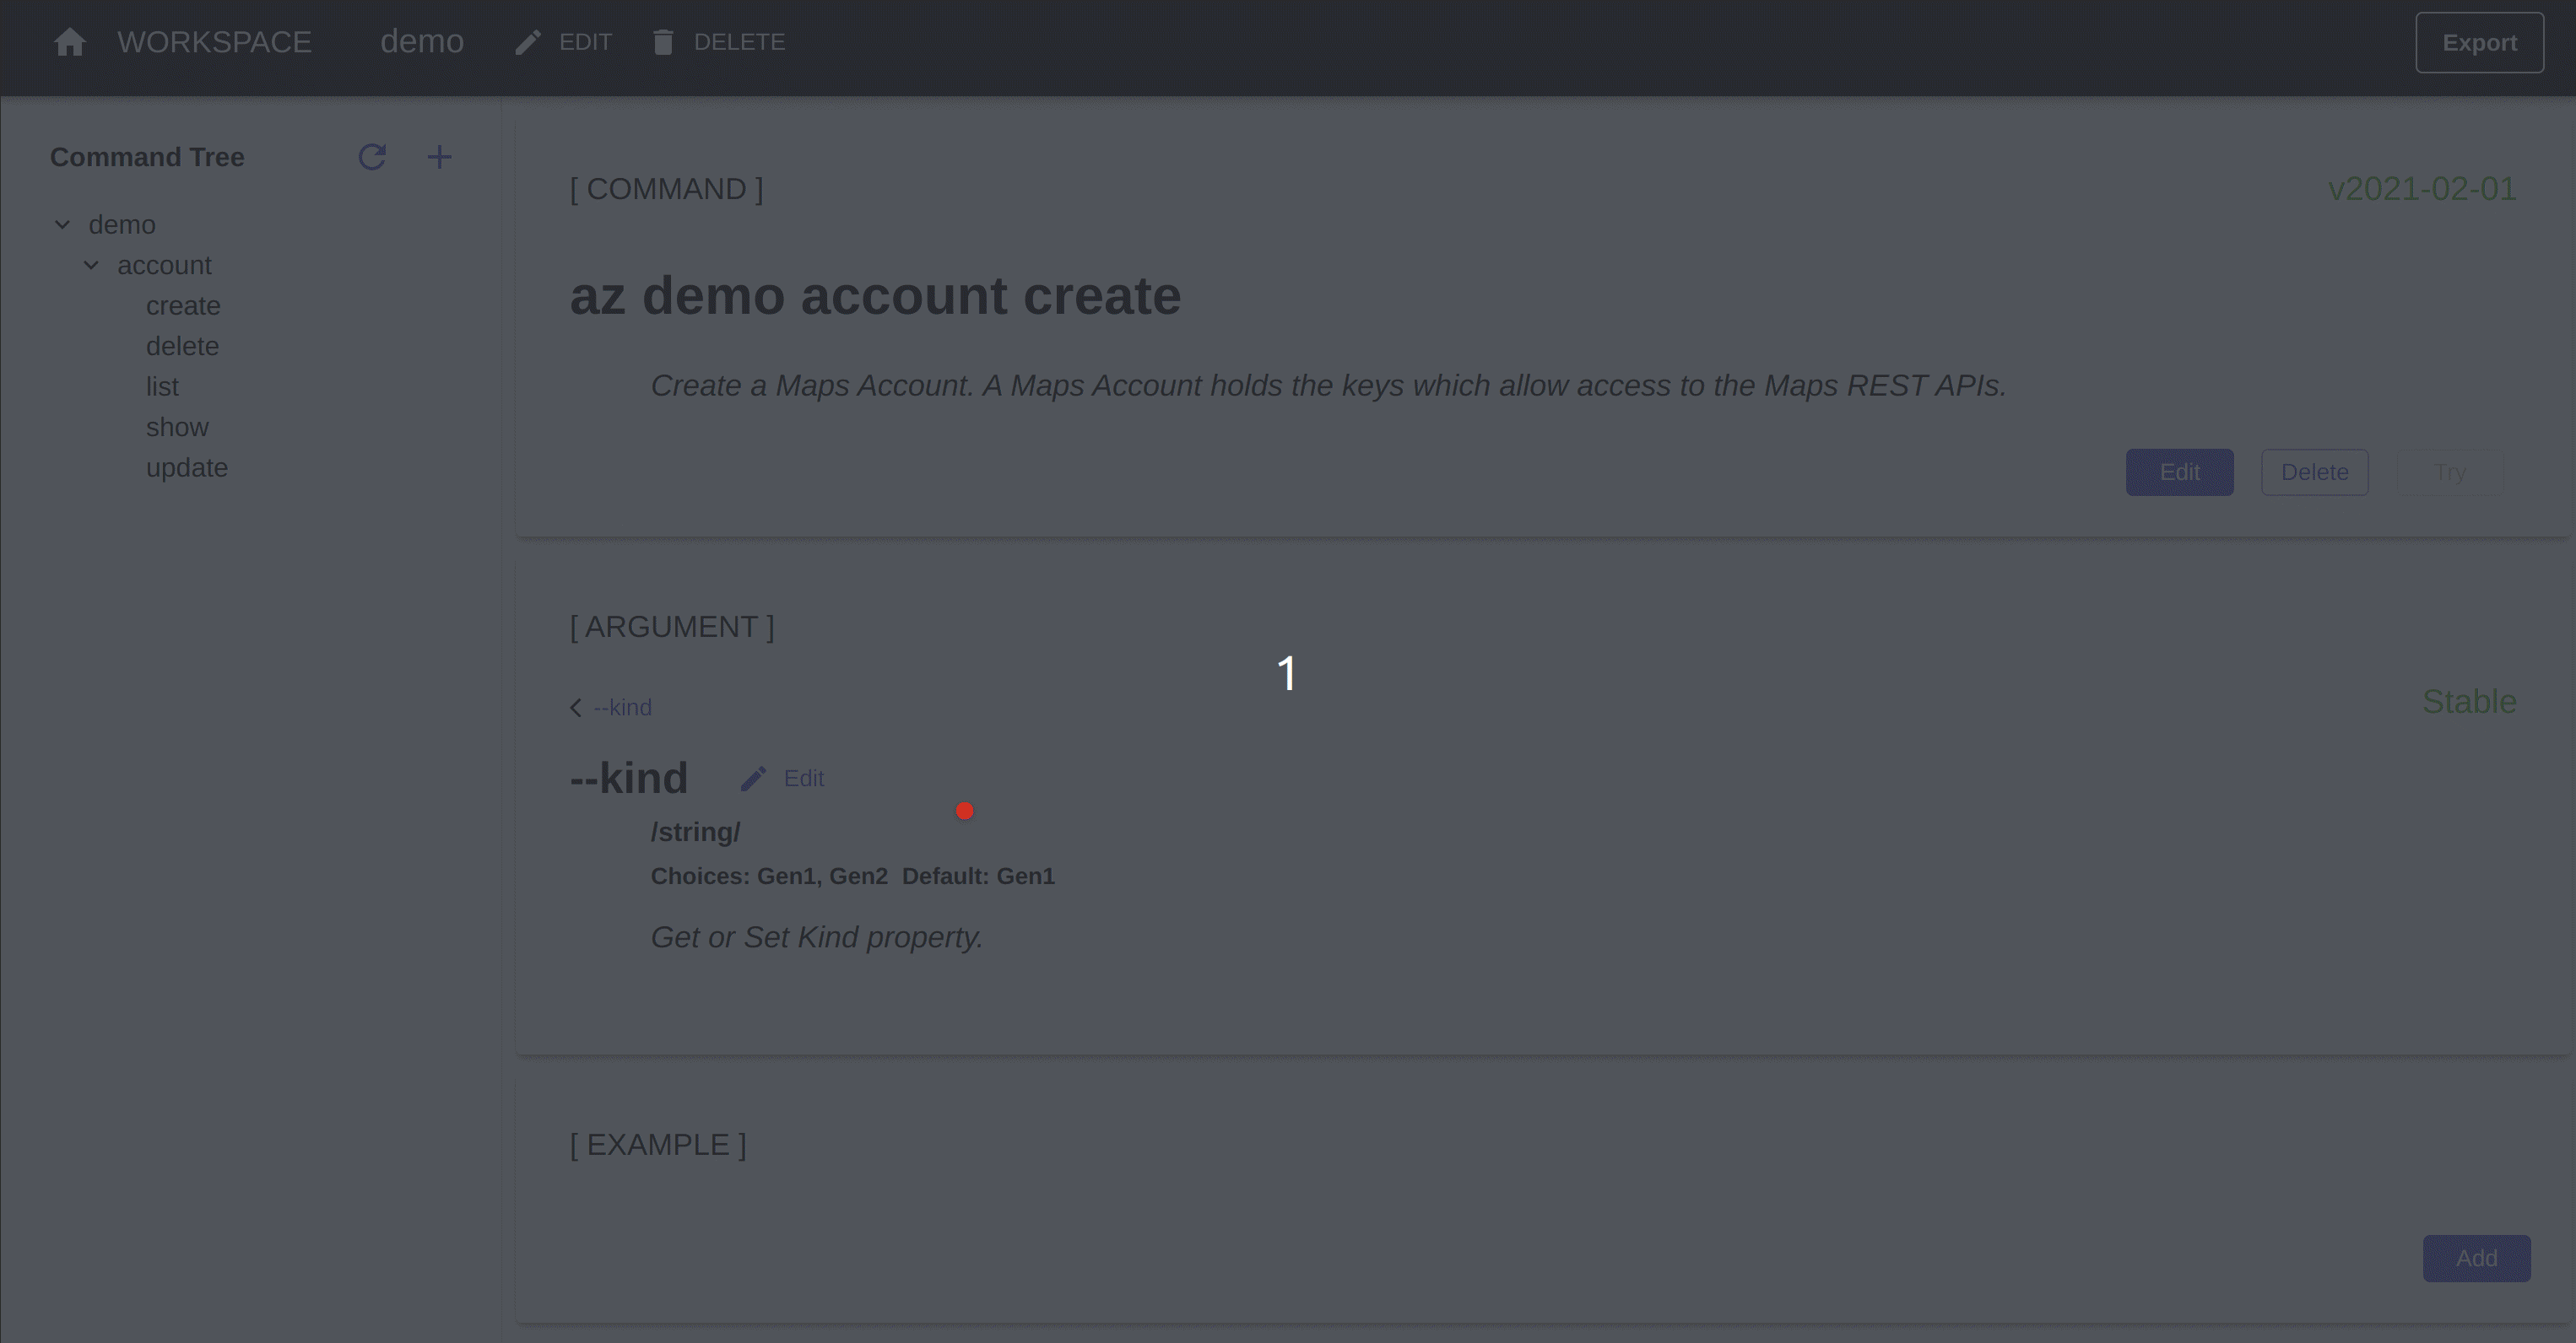This screenshot has height=1343, width=2576.
Task: Click the red dot indicator on --kind
Action: (x=964, y=810)
